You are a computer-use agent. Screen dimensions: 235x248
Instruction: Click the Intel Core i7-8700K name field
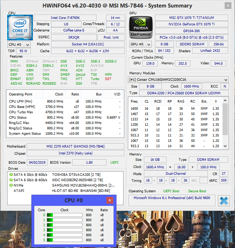pos(65,18)
